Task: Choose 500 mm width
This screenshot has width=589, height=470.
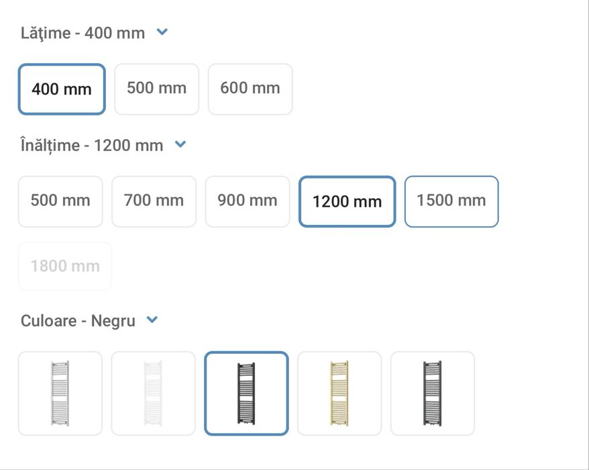Action: click(x=156, y=89)
